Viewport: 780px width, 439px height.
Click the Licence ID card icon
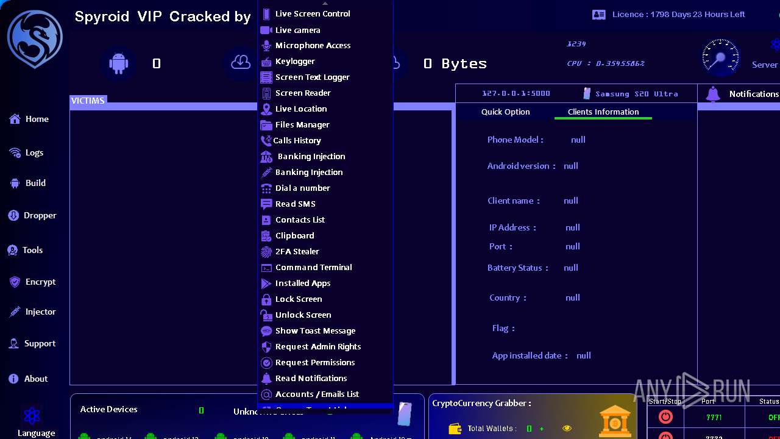[599, 15]
